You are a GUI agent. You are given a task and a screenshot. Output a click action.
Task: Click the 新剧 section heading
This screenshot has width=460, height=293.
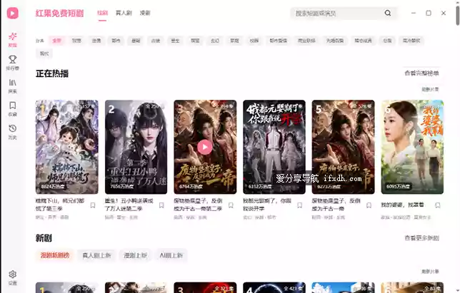click(x=44, y=238)
